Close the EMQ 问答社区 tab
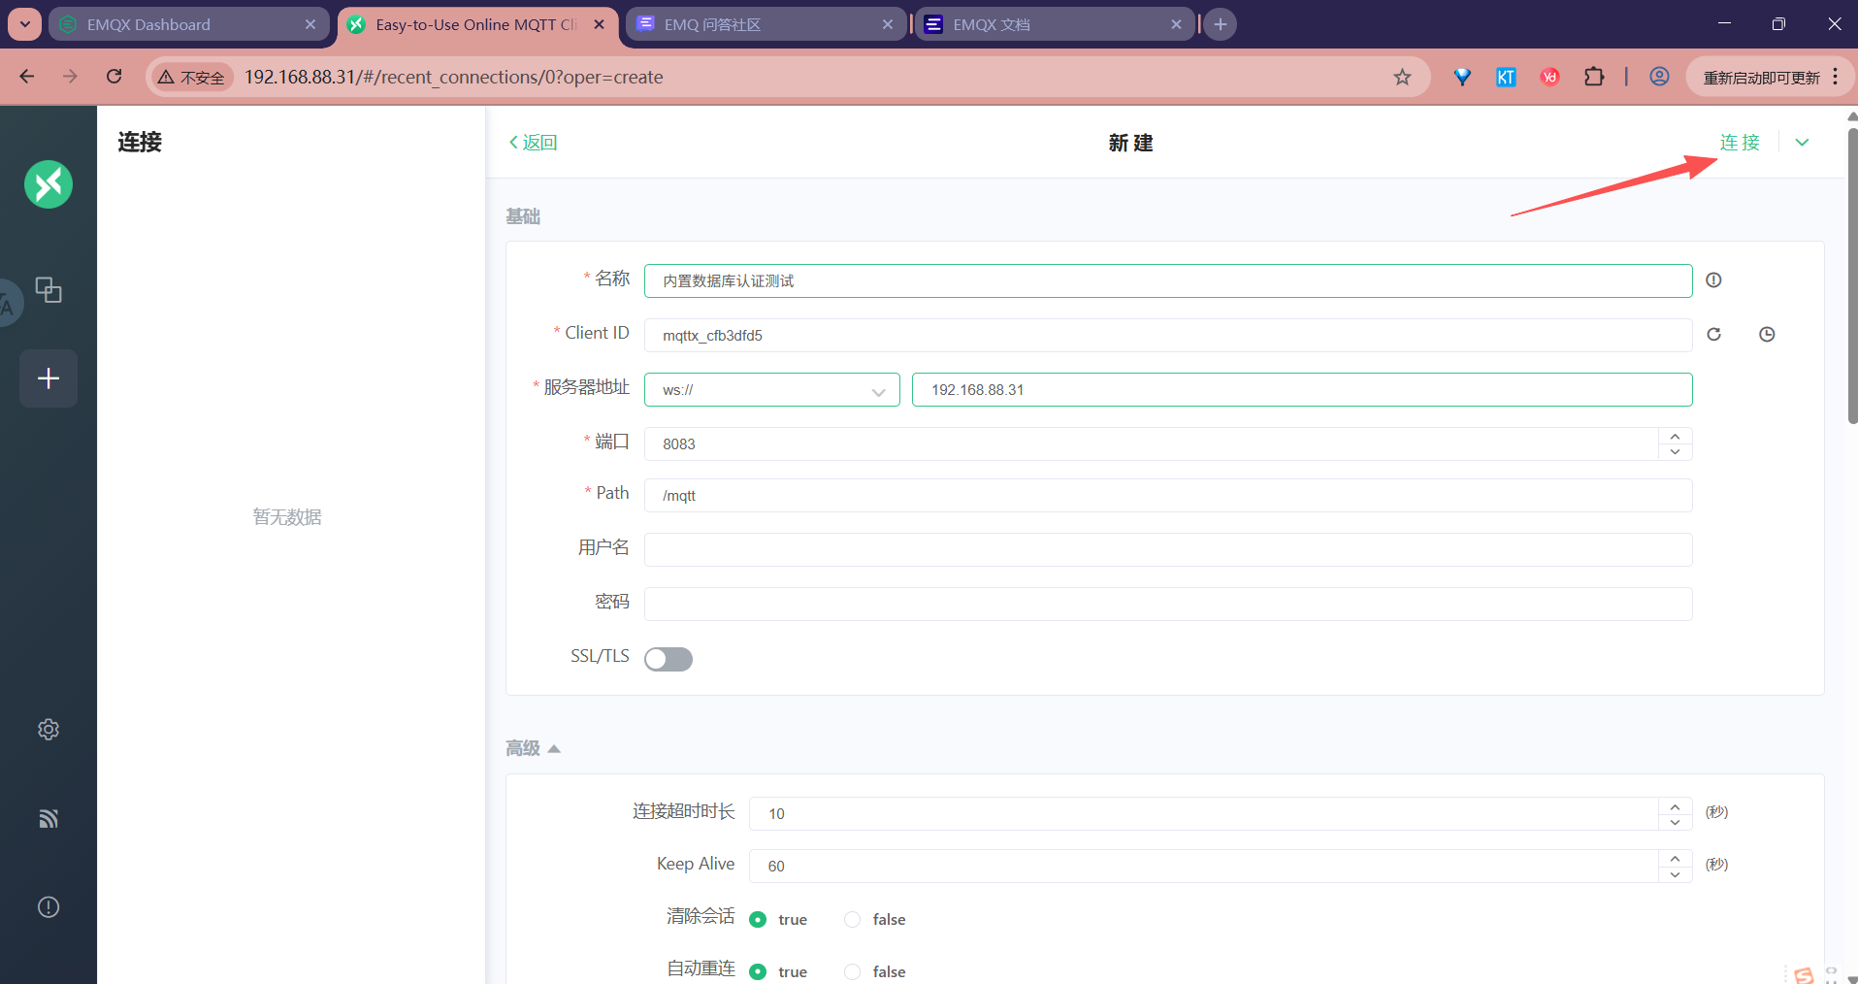This screenshot has width=1858, height=984. click(x=888, y=24)
